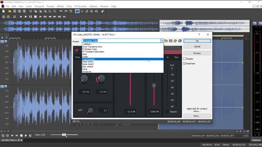
Task: Click the New file icon in toolbar
Action: coord(4,11)
